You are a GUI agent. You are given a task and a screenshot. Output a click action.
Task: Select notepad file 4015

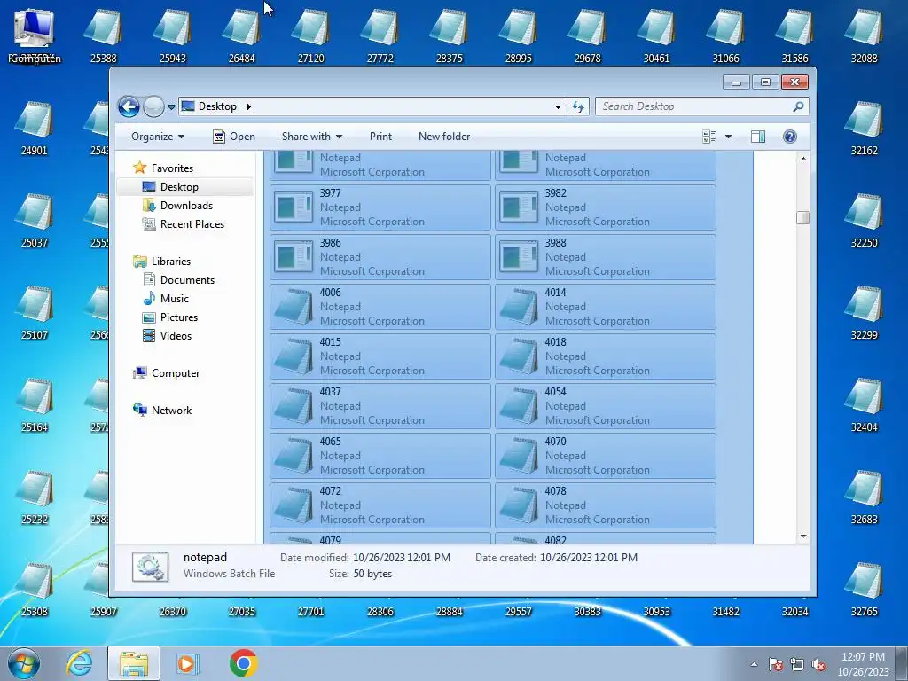380,356
